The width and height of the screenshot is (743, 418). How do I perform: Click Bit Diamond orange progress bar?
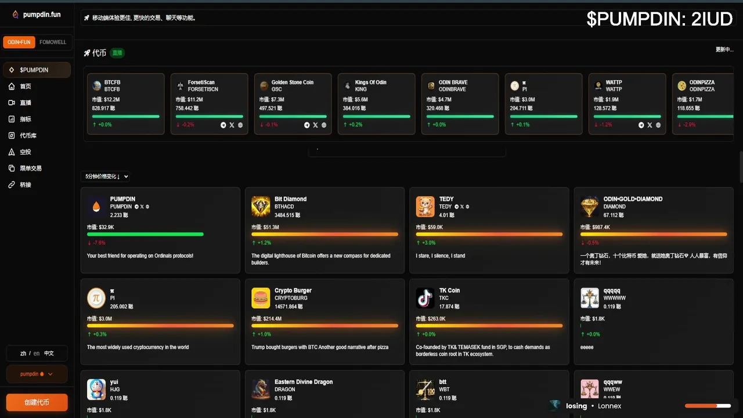[324, 234]
